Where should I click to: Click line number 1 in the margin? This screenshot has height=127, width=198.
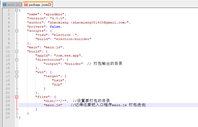9,10
